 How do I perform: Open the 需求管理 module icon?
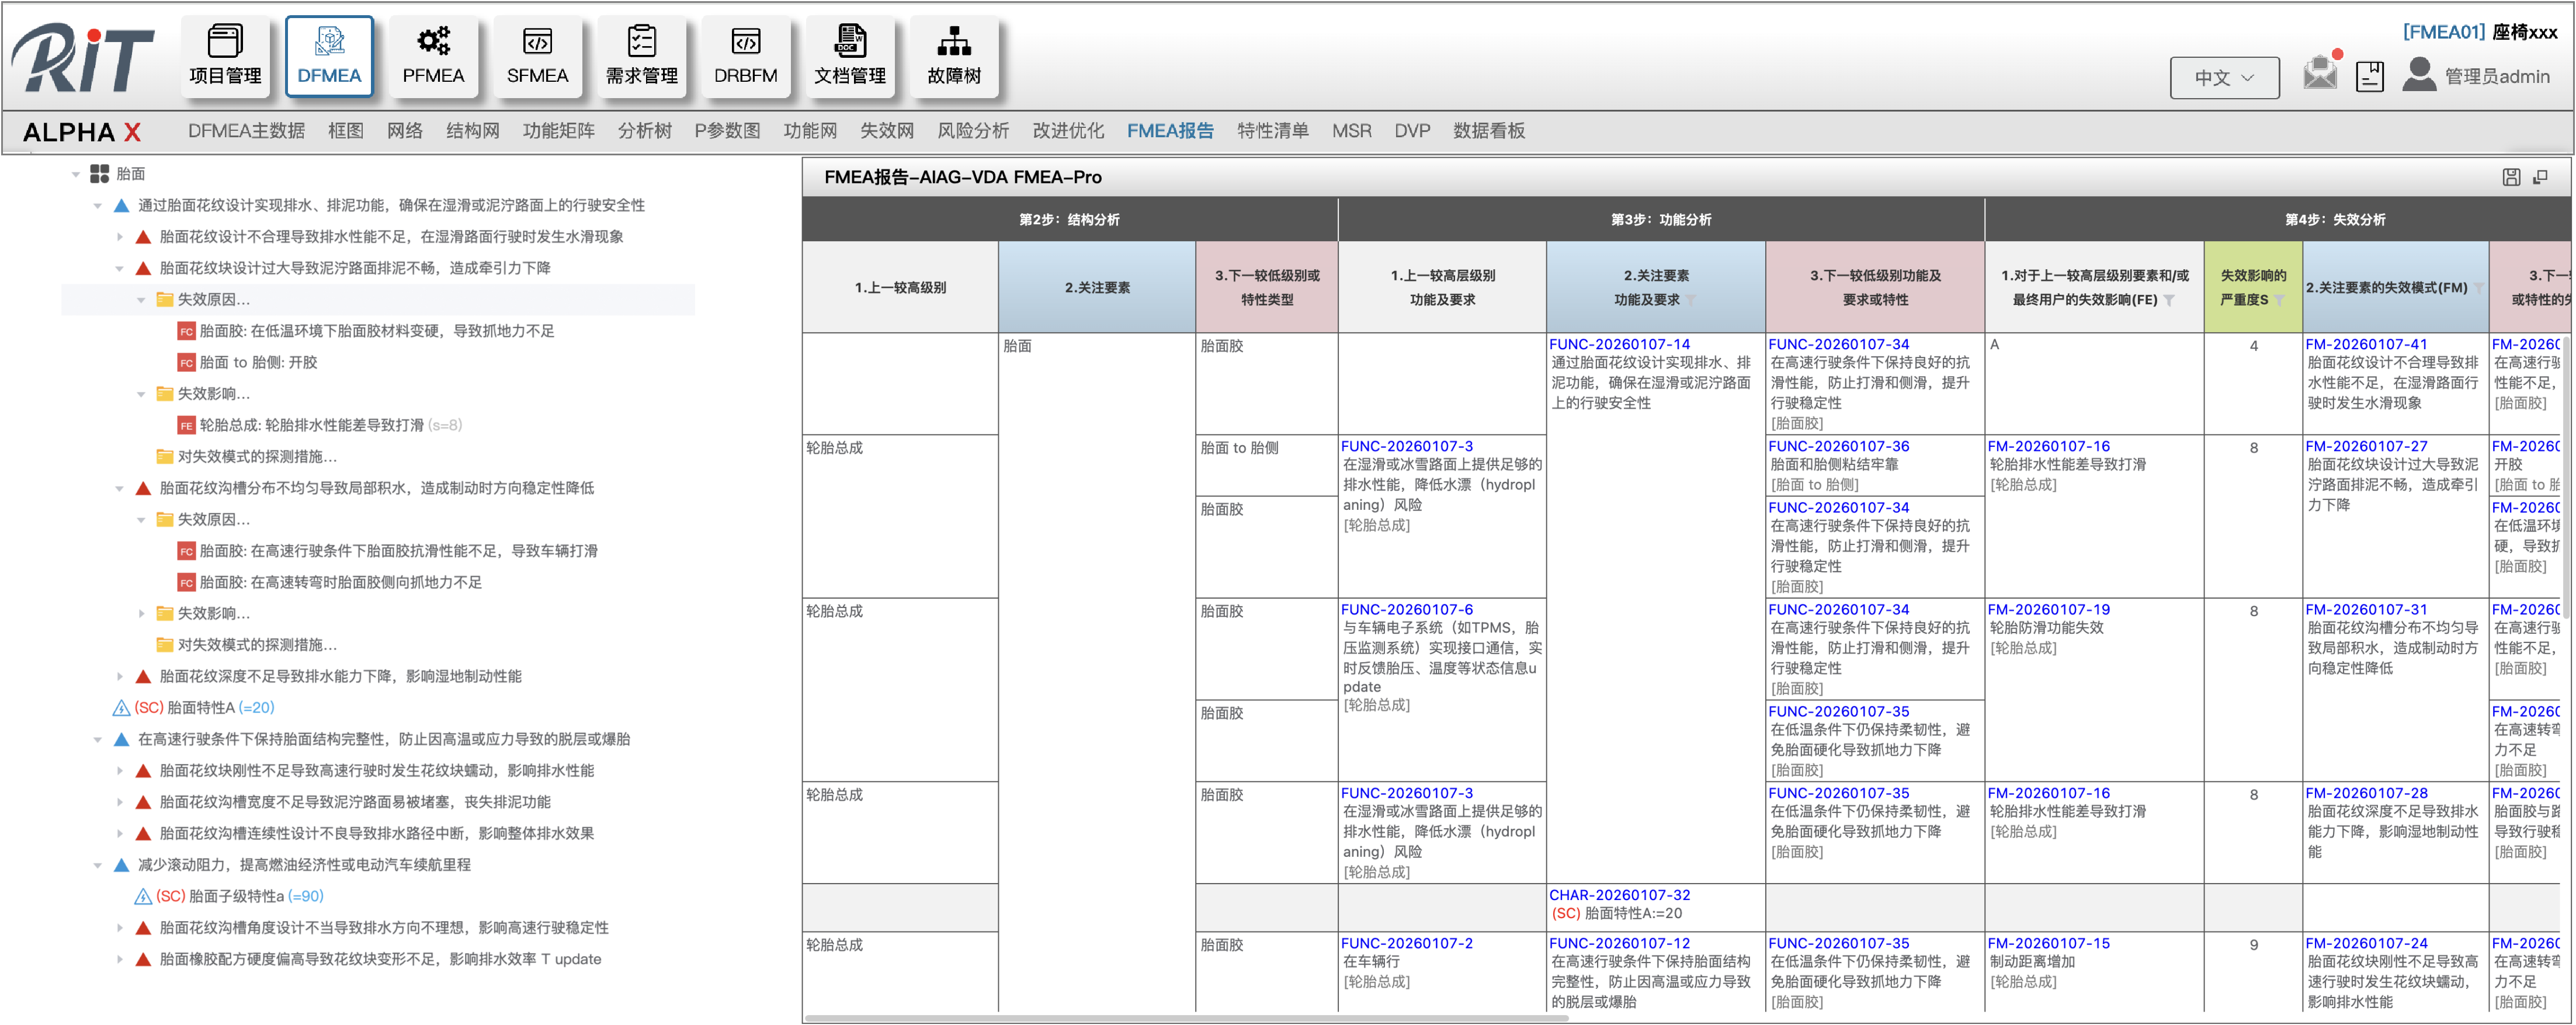(642, 56)
